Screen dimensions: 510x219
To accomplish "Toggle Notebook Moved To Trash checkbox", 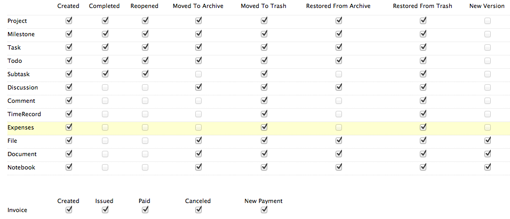I will point(264,167).
